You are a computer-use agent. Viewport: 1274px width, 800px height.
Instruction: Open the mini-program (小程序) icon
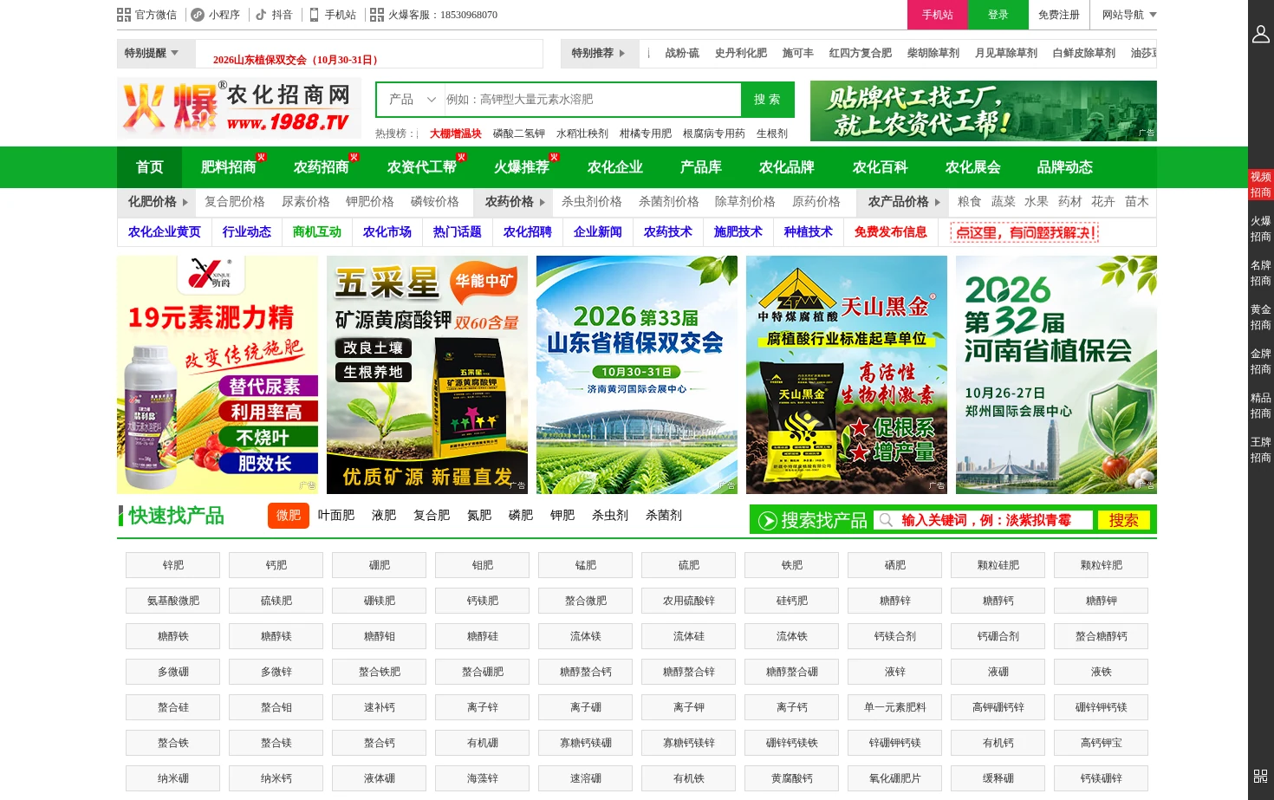pyautogui.click(x=198, y=15)
